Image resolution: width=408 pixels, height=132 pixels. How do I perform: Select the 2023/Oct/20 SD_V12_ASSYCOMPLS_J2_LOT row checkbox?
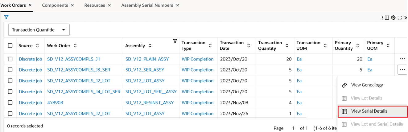[x=10, y=81]
